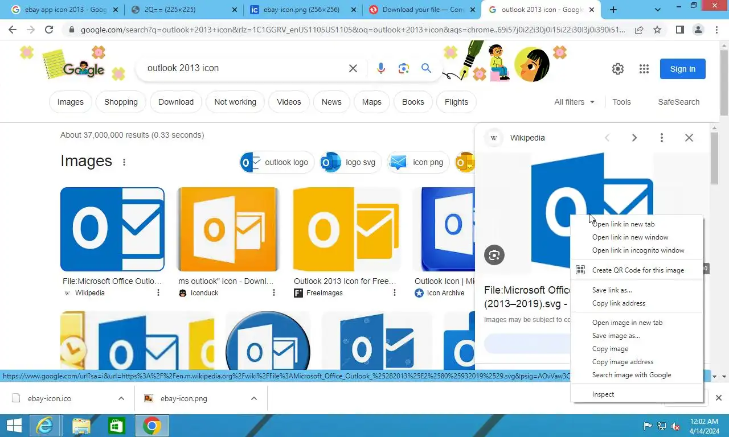This screenshot has height=437, width=729.
Task: Open Chrome profile avatar icon
Action: pyautogui.click(x=698, y=30)
